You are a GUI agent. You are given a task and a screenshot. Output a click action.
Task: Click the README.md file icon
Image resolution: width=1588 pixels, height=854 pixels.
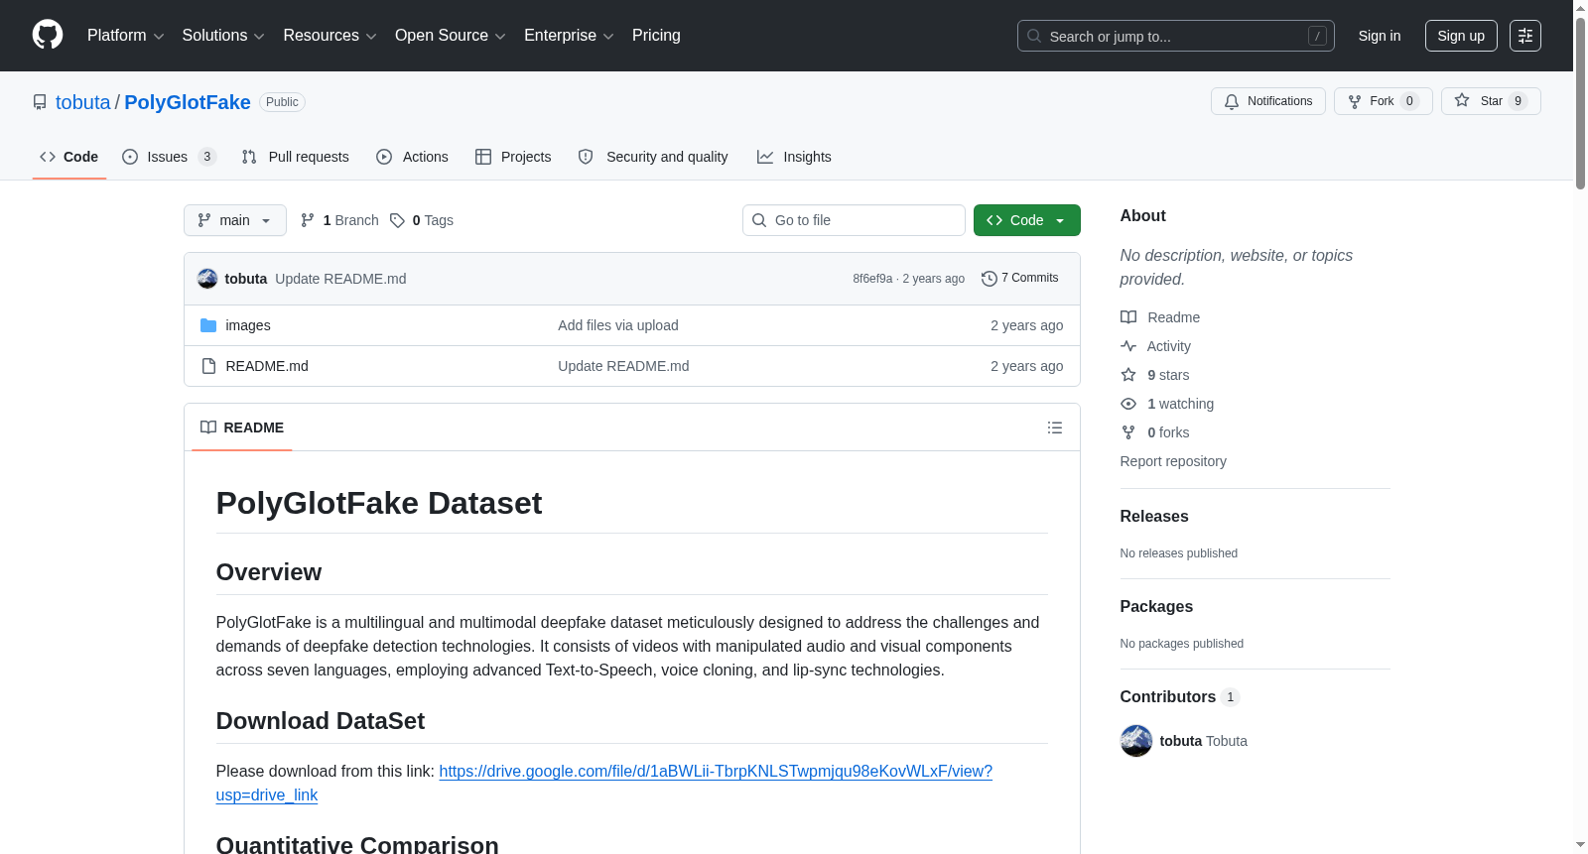(x=208, y=366)
